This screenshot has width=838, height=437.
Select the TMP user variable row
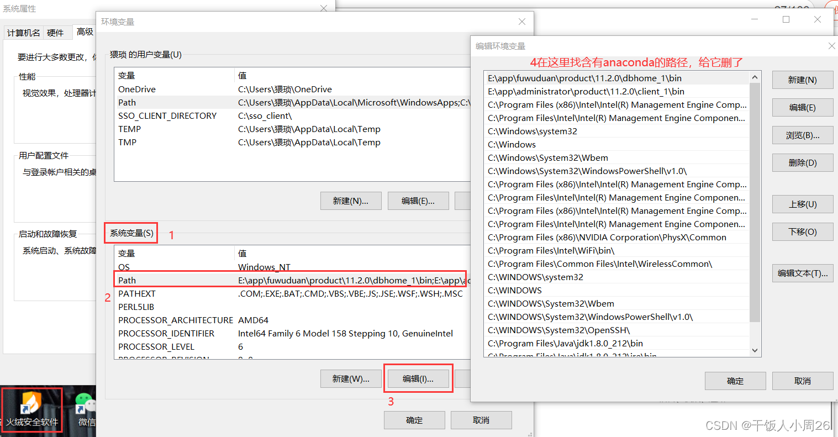293,143
